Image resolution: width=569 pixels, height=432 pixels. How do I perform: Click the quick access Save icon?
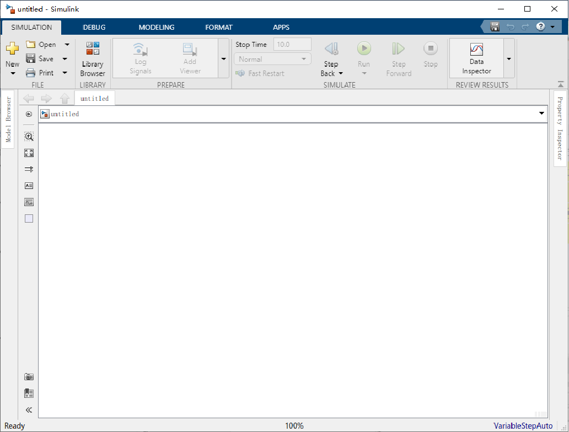(x=495, y=27)
